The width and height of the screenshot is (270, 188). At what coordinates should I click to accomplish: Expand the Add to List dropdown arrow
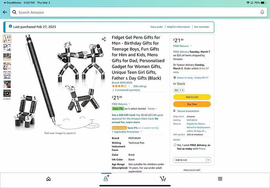(x=208, y=160)
